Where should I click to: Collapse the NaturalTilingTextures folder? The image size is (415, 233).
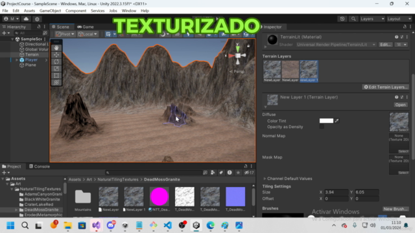[x=12, y=189]
